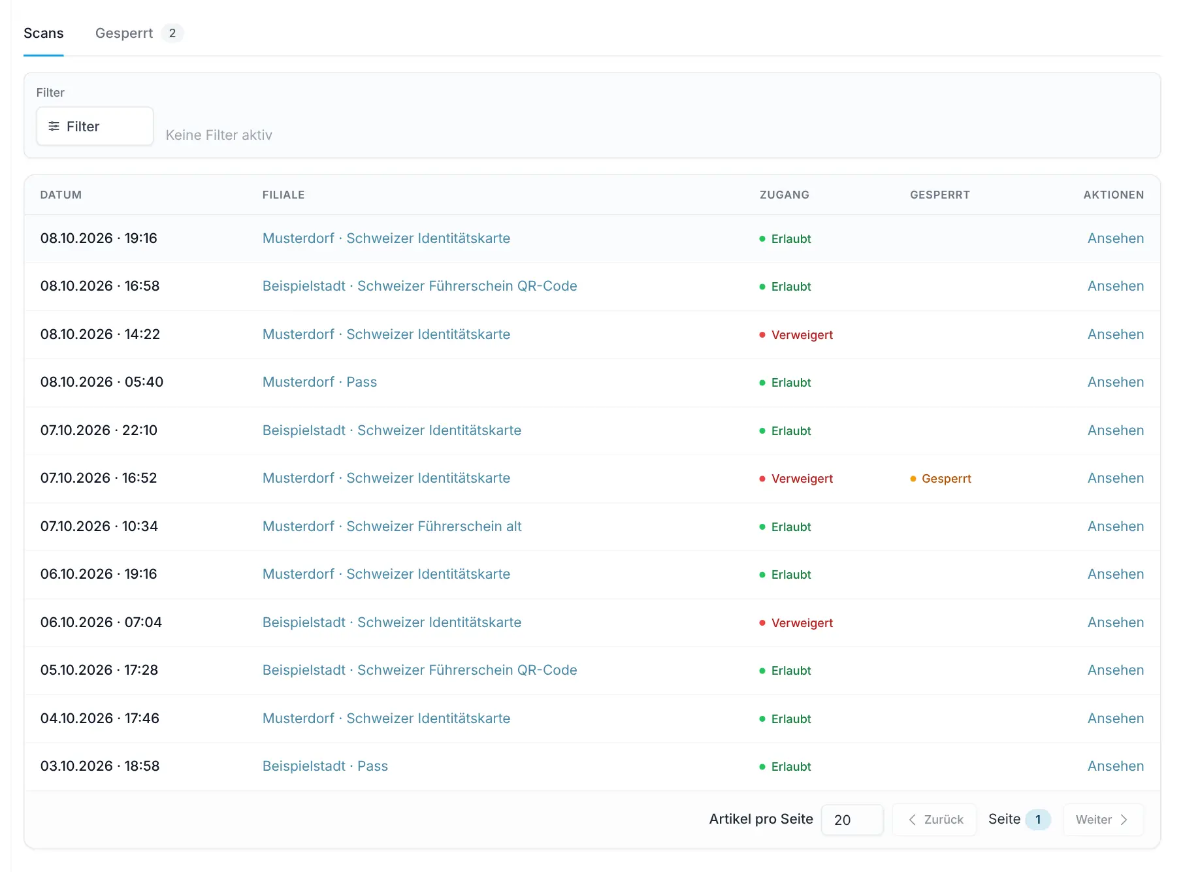Click the Zurück pagination button

coord(935,820)
